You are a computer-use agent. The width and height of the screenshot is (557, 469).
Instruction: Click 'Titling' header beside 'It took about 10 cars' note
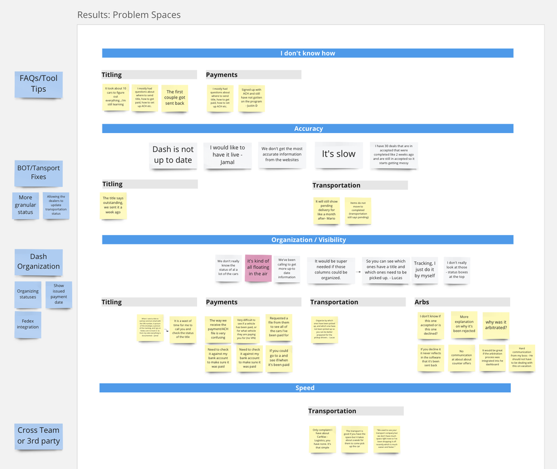(149, 75)
